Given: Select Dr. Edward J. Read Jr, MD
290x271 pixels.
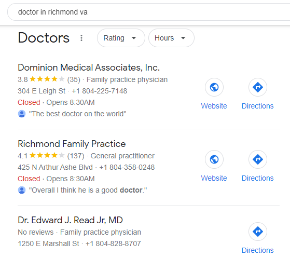Looking at the screenshot, I should [x=70, y=220].
